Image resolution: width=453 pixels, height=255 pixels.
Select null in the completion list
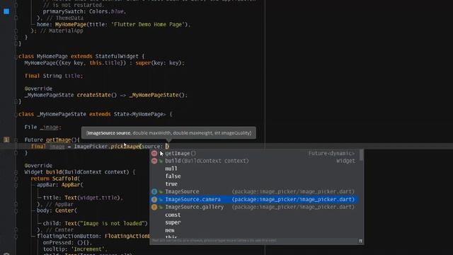pos(171,169)
